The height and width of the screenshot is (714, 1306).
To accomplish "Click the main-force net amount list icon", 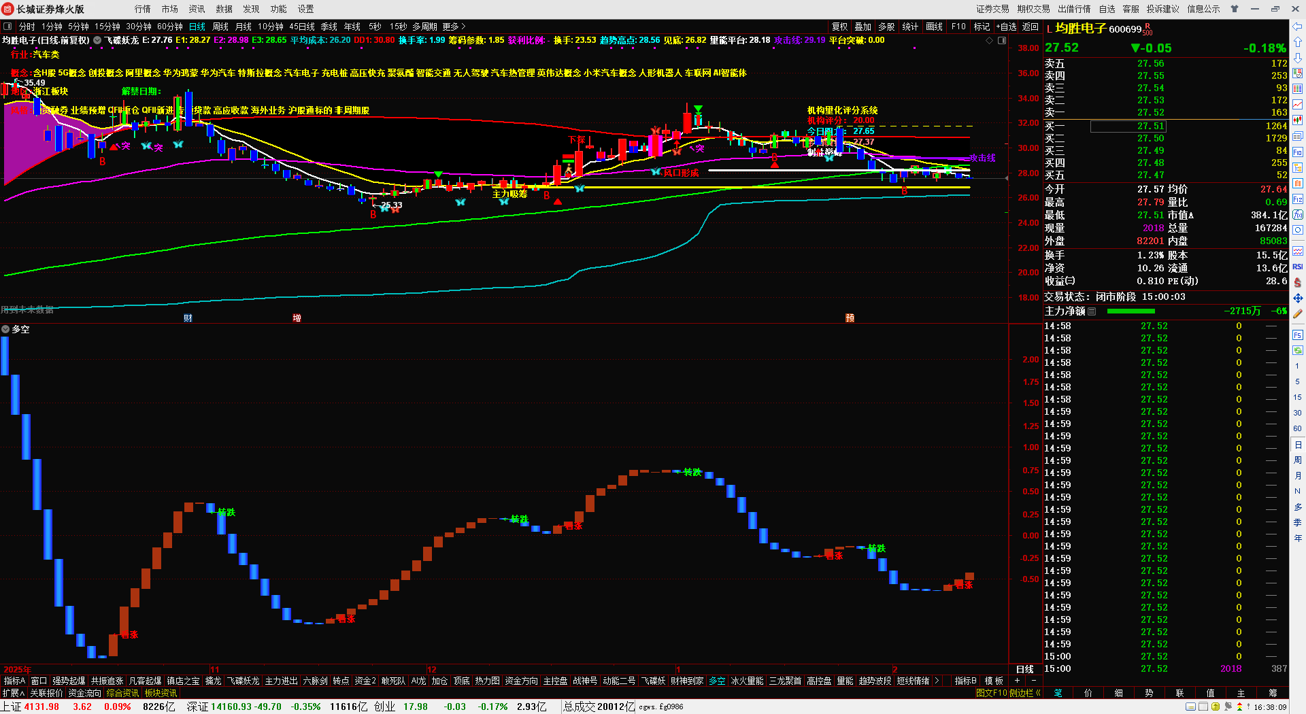I will pos(1092,311).
